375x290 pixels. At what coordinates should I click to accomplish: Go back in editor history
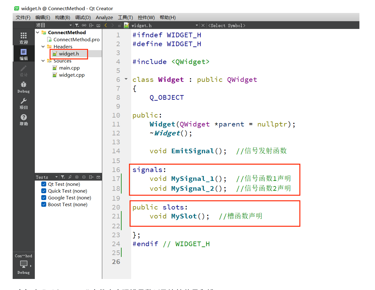pos(106,25)
